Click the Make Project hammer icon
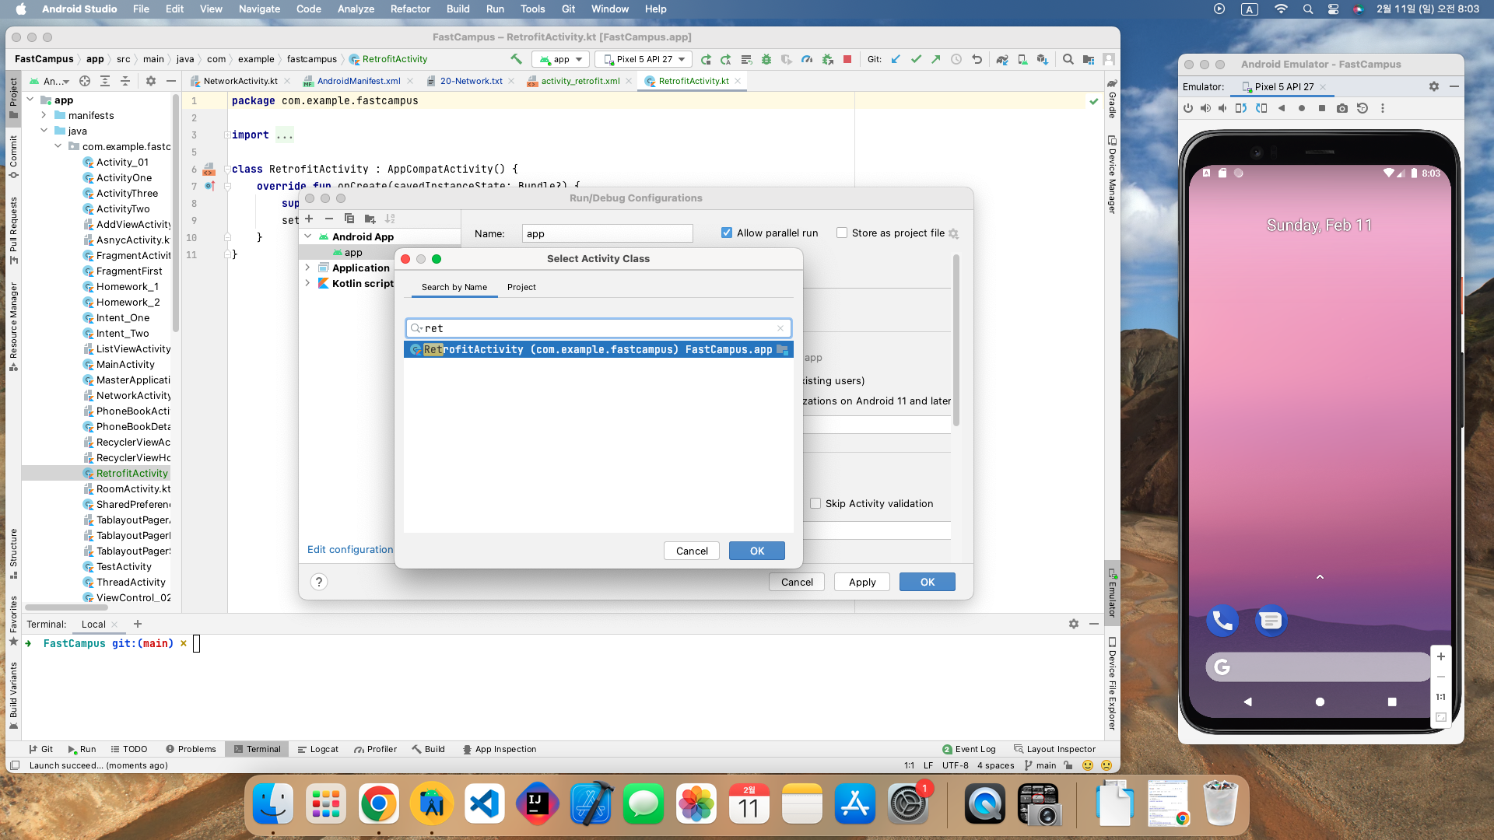This screenshot has height=840, width=1494. (516, 59)
